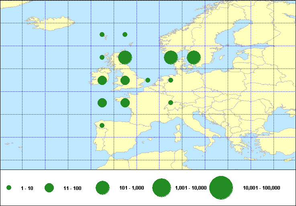Click the "1,001 - 10,000" legend label
The image size is (296, 206).
[191, 188]
